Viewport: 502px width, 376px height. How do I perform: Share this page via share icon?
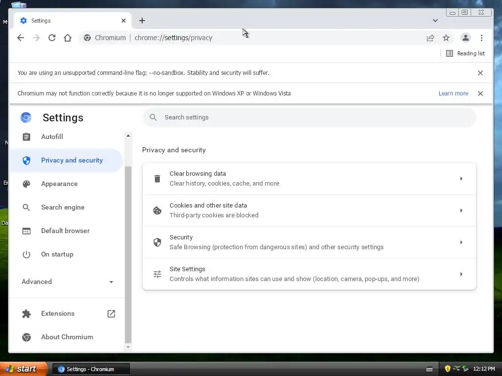point(430,38)
